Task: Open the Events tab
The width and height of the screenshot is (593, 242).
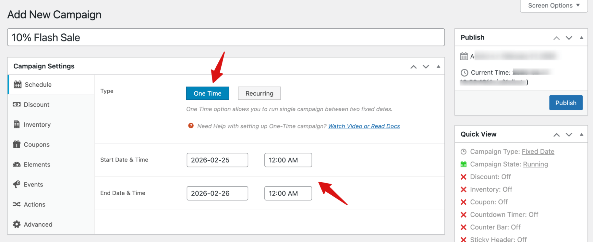Action: click(51, 184)
